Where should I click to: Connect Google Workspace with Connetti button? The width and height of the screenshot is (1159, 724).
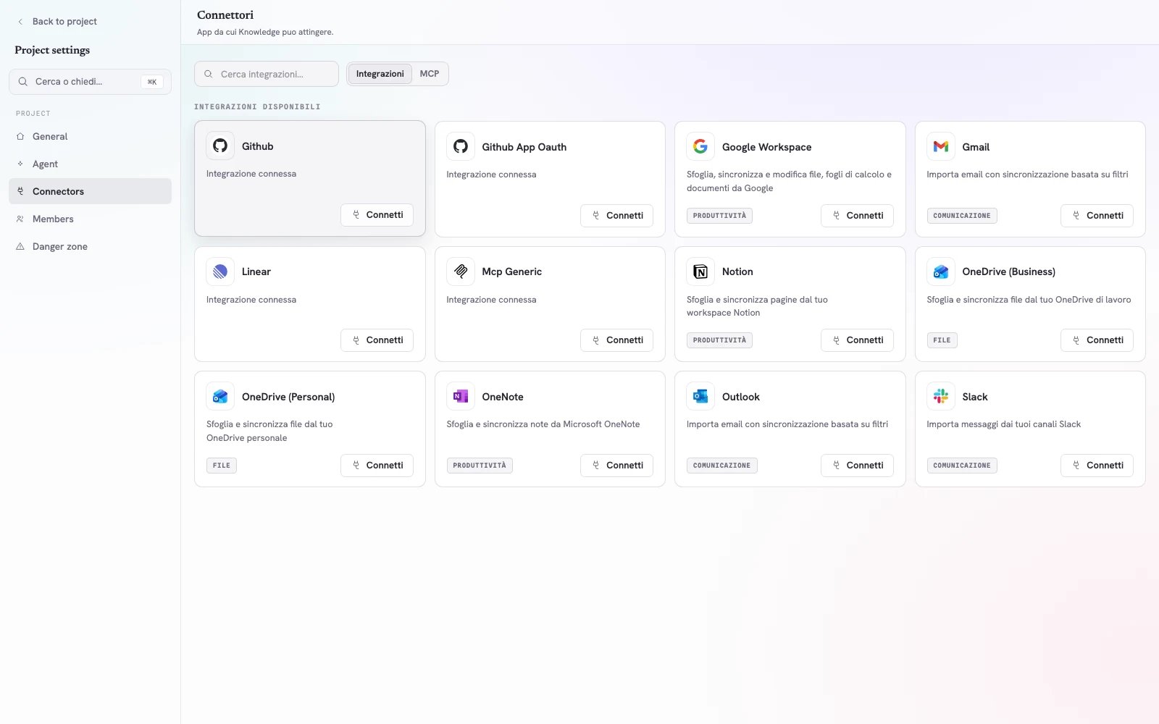tap(857, 216)
